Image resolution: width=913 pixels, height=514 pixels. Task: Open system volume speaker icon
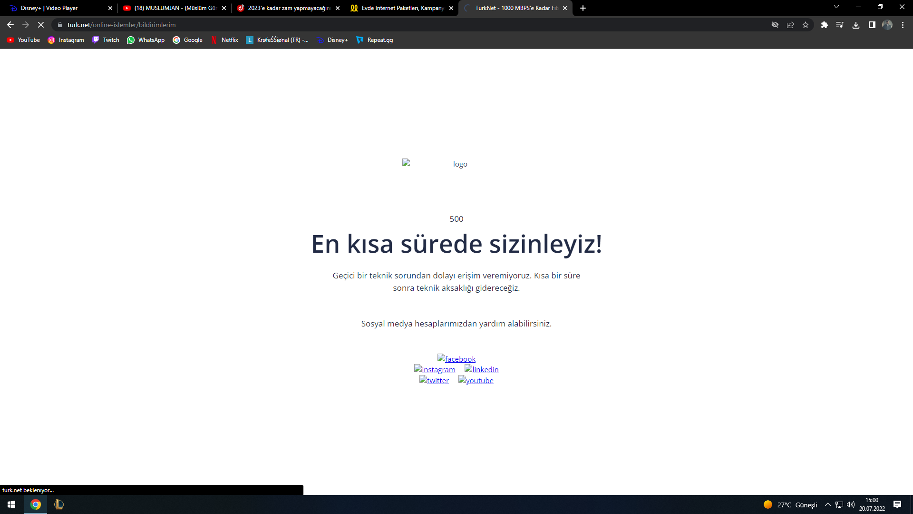click(851, 504)
